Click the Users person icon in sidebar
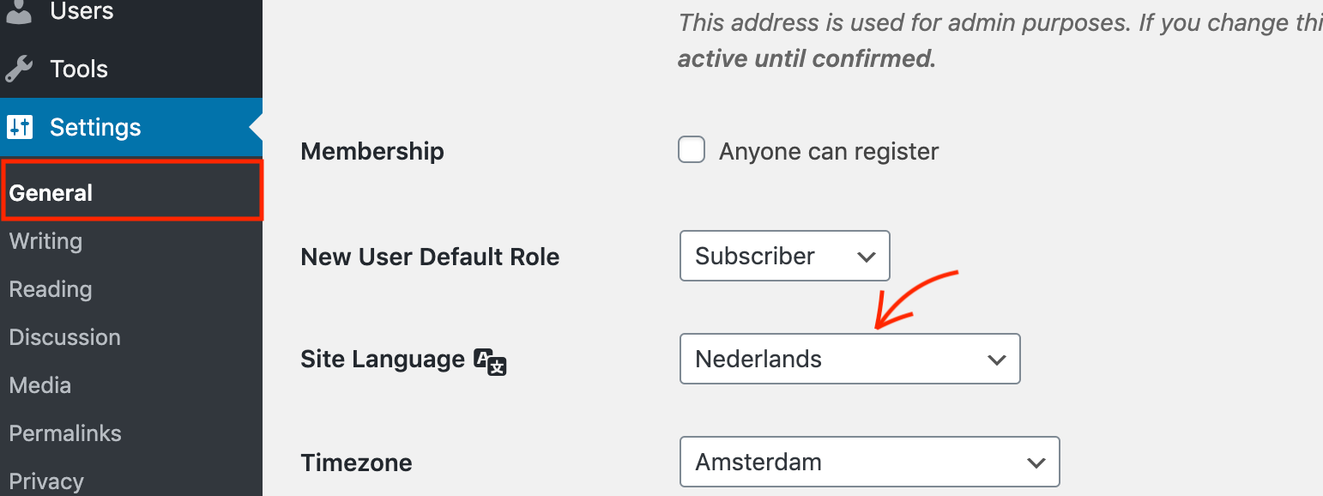The height and width of the screenshot is (496, 1323). pos(19,12)
